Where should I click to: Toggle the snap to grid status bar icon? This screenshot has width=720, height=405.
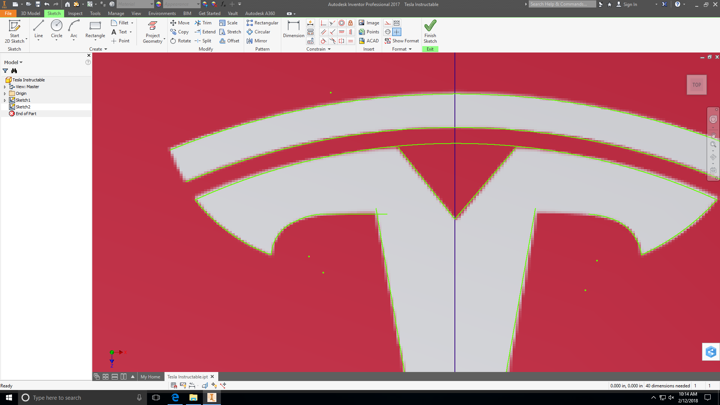click(174, 385)
